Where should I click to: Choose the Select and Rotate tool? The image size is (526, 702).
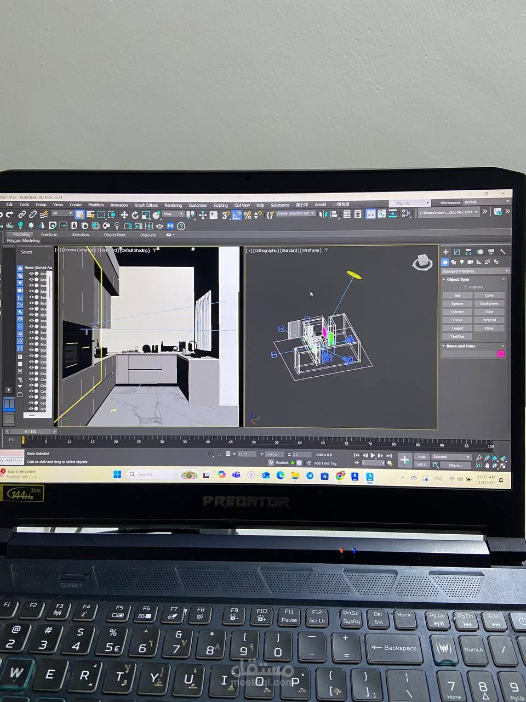tap(135, 215)
